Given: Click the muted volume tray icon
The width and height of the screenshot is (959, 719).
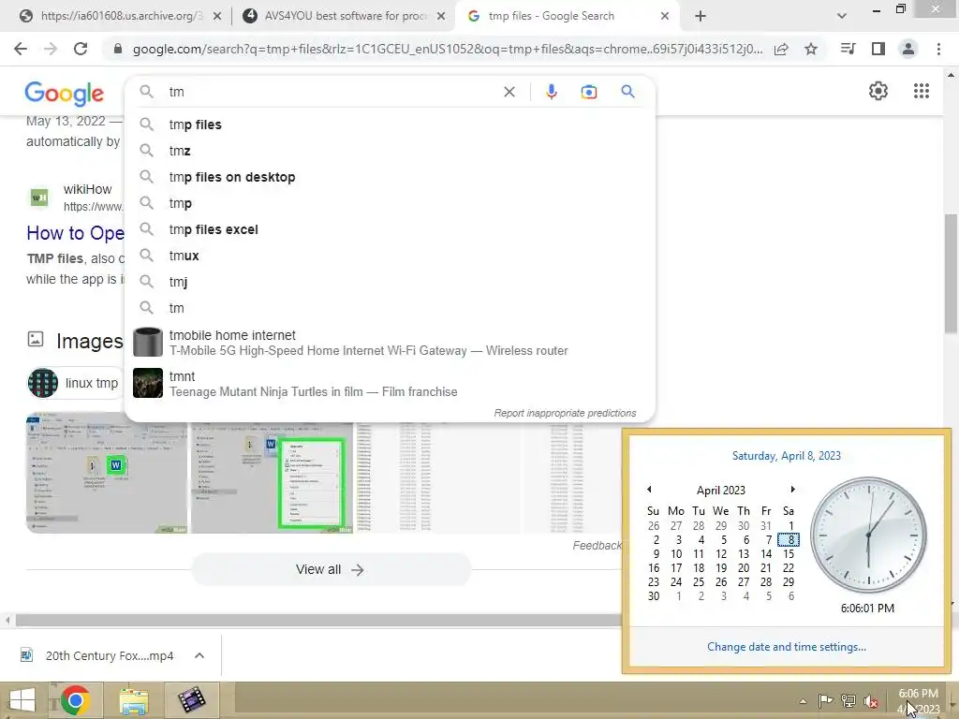Looking at the screenshot, I should coord(871,700).
